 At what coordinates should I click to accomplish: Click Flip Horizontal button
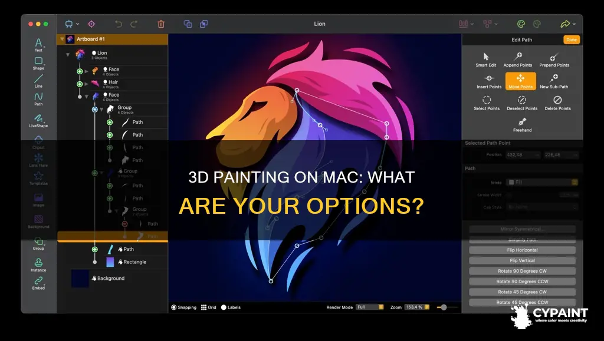click(522, 250)
